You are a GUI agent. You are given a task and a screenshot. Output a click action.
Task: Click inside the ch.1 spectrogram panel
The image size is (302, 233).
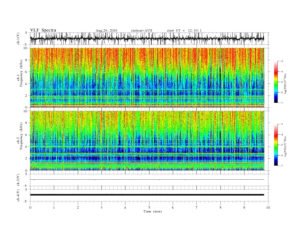point(147,78)
